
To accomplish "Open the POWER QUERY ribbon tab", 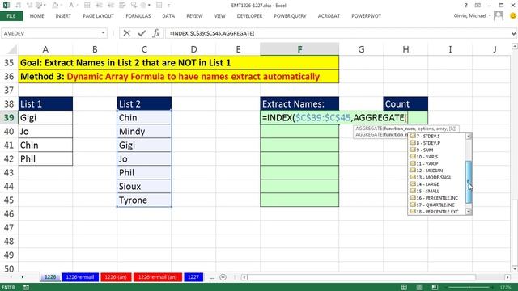I will click(x=290, y=16).
